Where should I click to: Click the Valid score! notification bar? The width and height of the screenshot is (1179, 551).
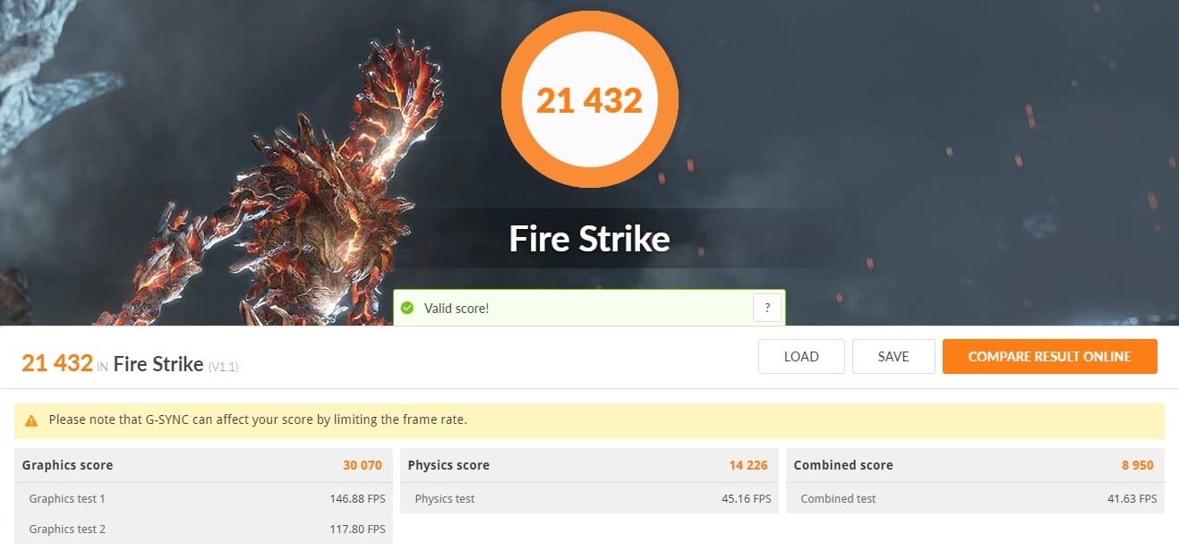coord(589,308)
